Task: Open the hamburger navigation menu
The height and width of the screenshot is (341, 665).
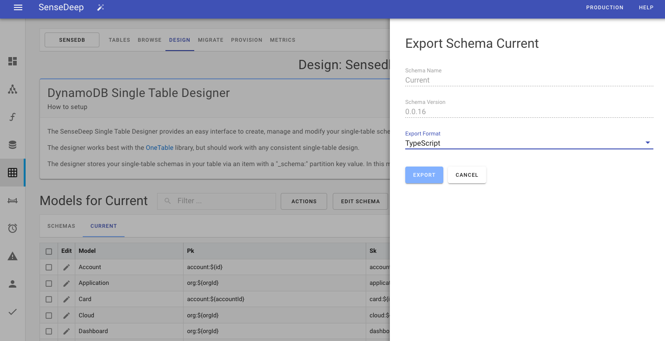Action: [18, 7]
